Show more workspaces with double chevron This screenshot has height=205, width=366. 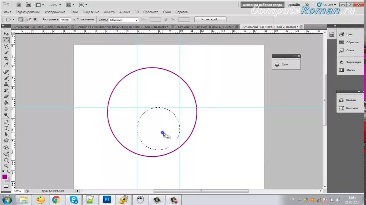click(x=307, y=5)
